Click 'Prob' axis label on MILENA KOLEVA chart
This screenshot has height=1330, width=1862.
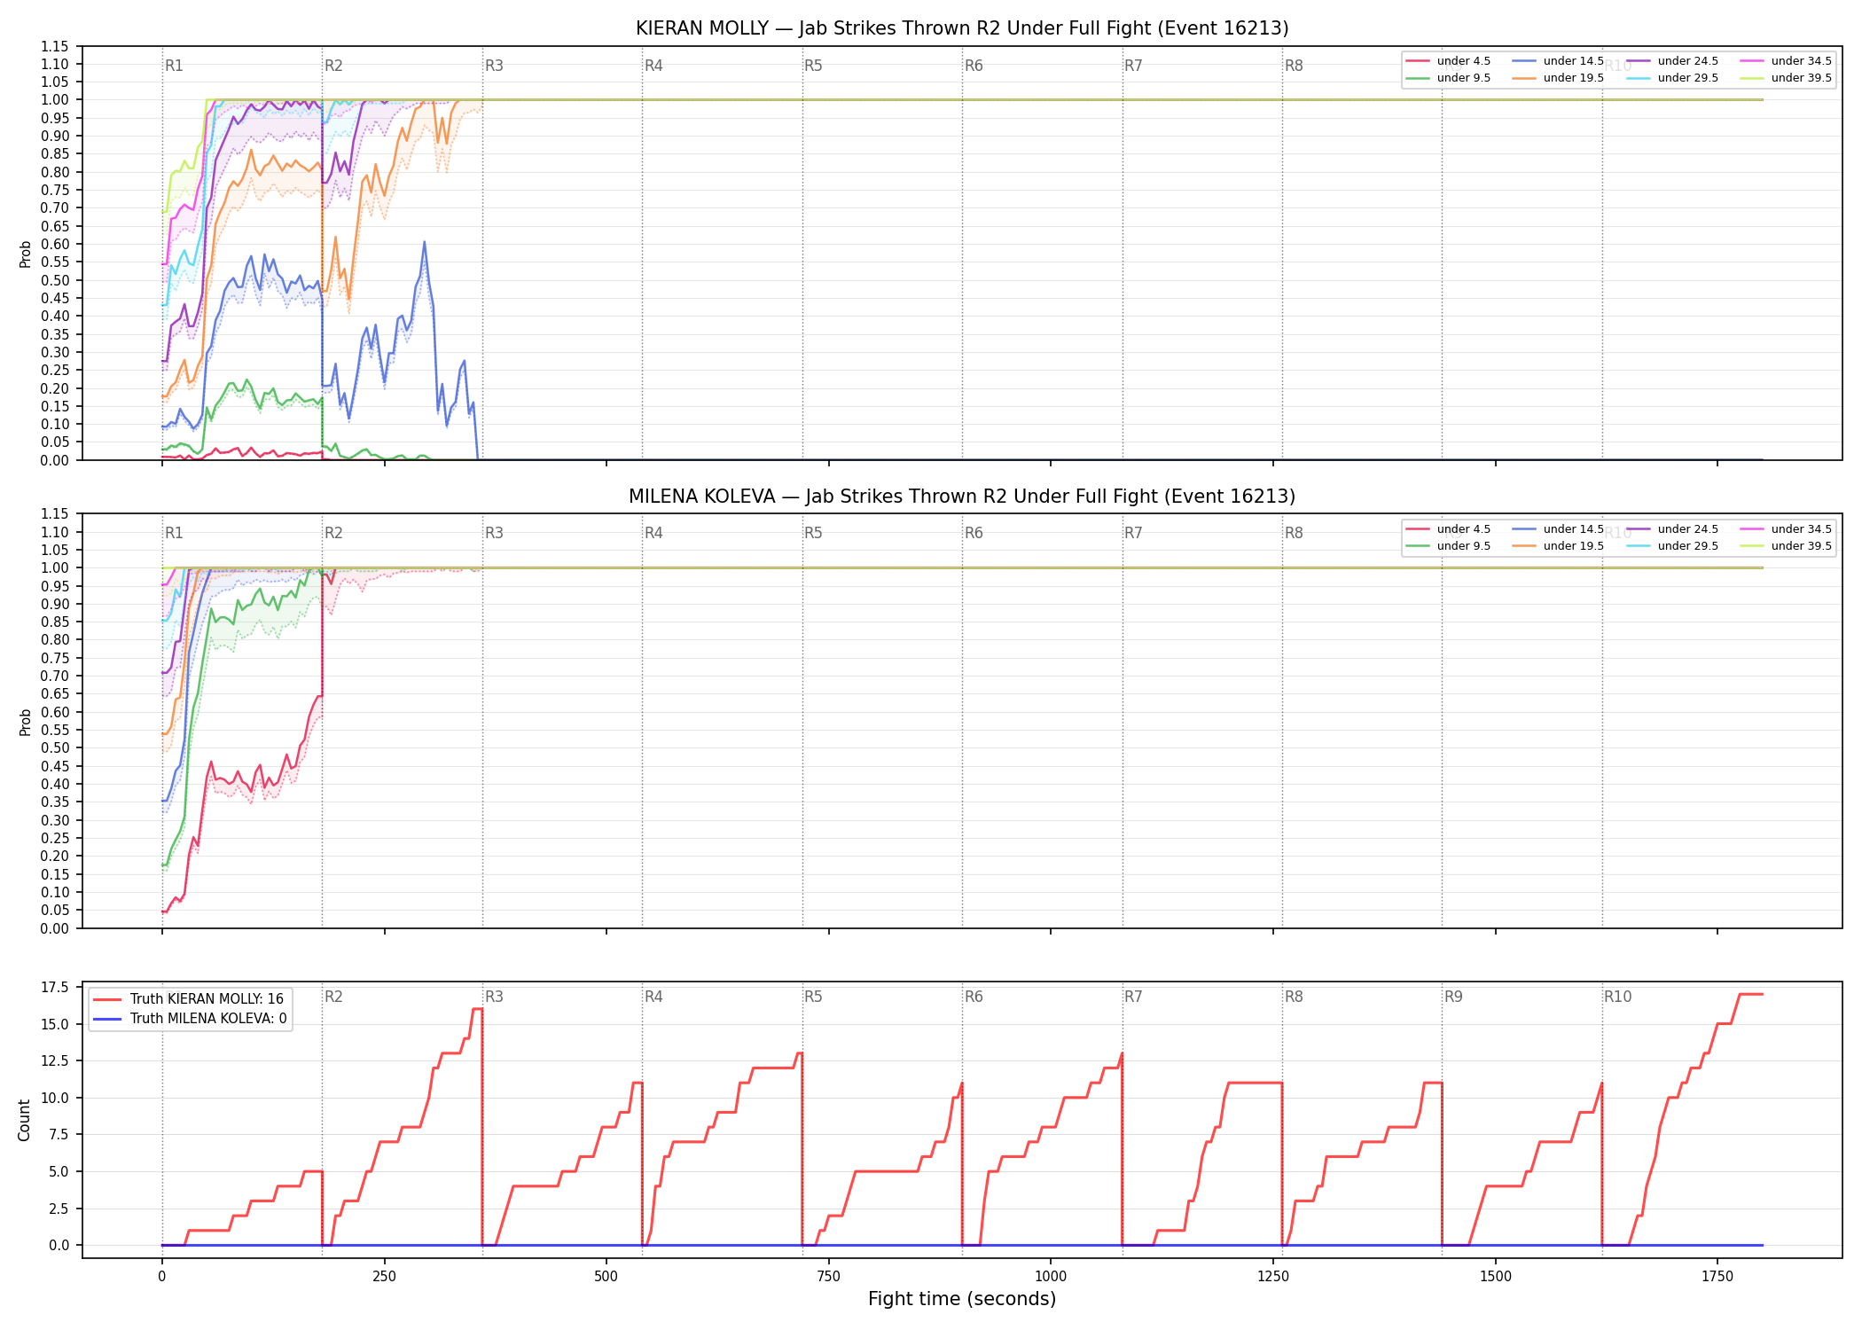[26, 722]
